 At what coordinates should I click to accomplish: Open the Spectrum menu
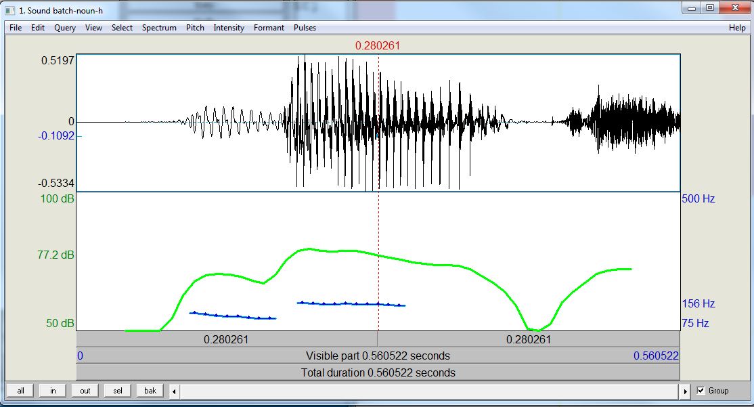(x=159, y=27)
